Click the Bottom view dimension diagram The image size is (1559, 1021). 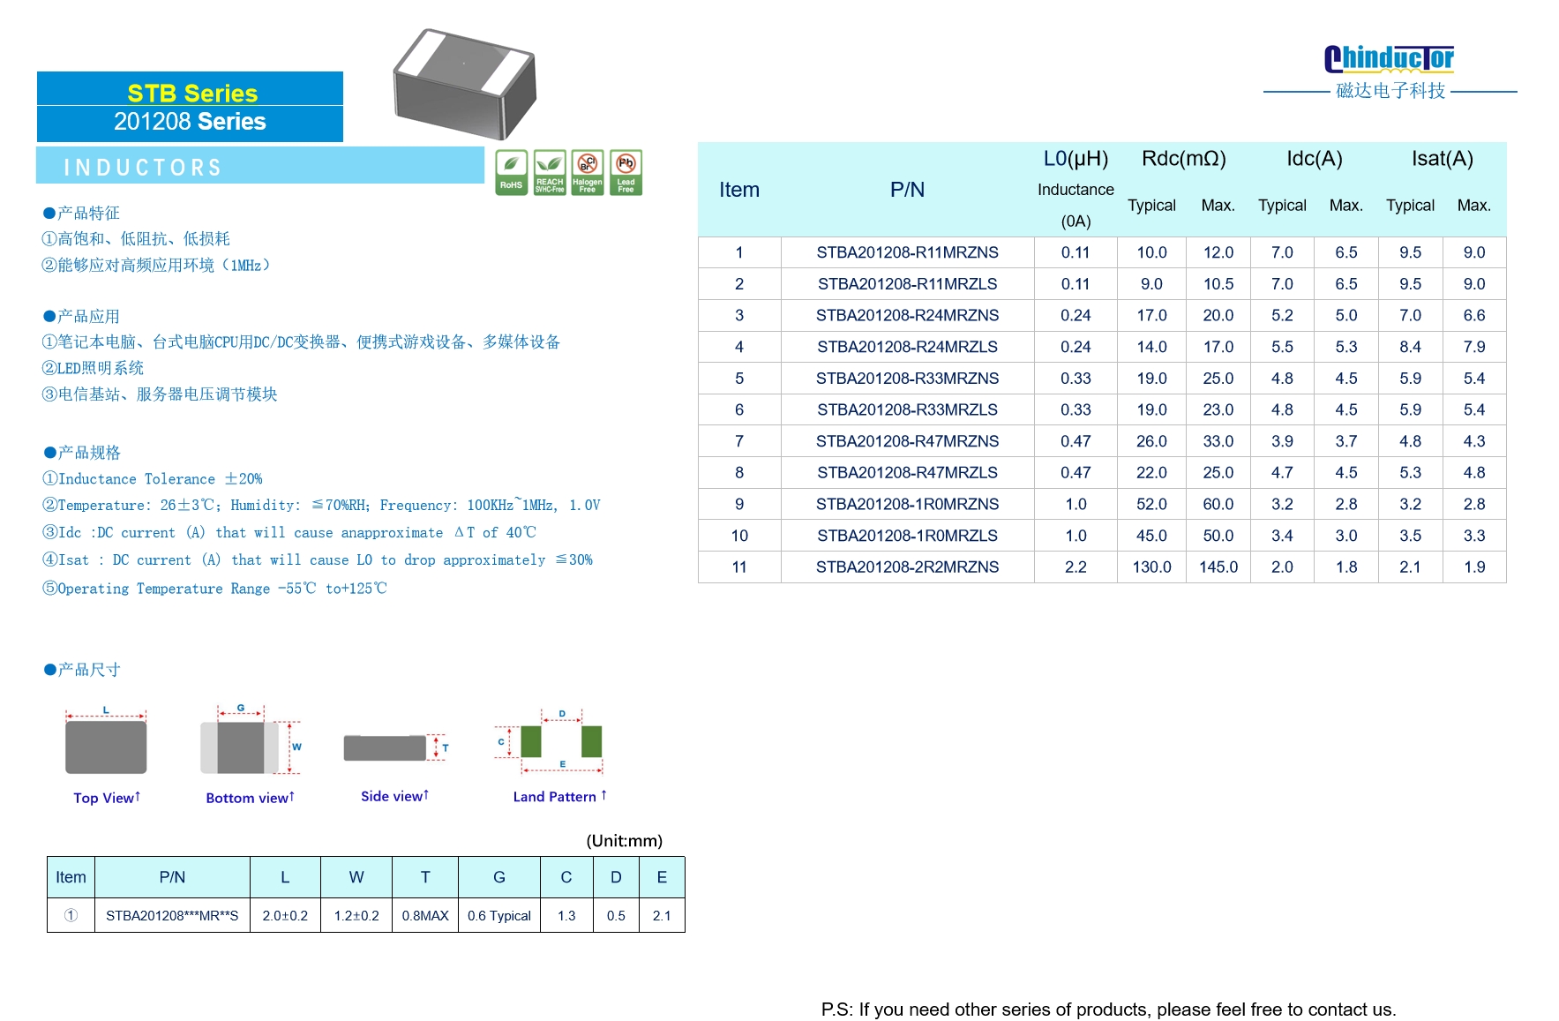point(251,740)
